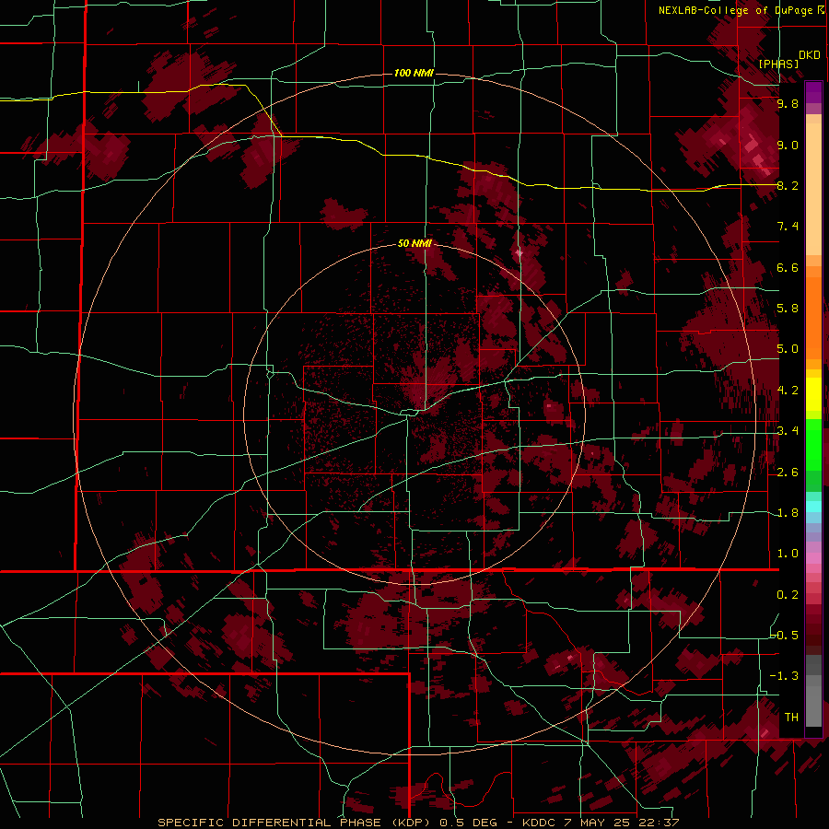Click the -1.3 value on the KDP scale

[785, 676]
